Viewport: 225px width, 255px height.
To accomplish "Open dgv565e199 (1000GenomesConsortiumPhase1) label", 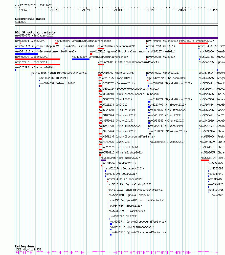I will tap(129, 89).
